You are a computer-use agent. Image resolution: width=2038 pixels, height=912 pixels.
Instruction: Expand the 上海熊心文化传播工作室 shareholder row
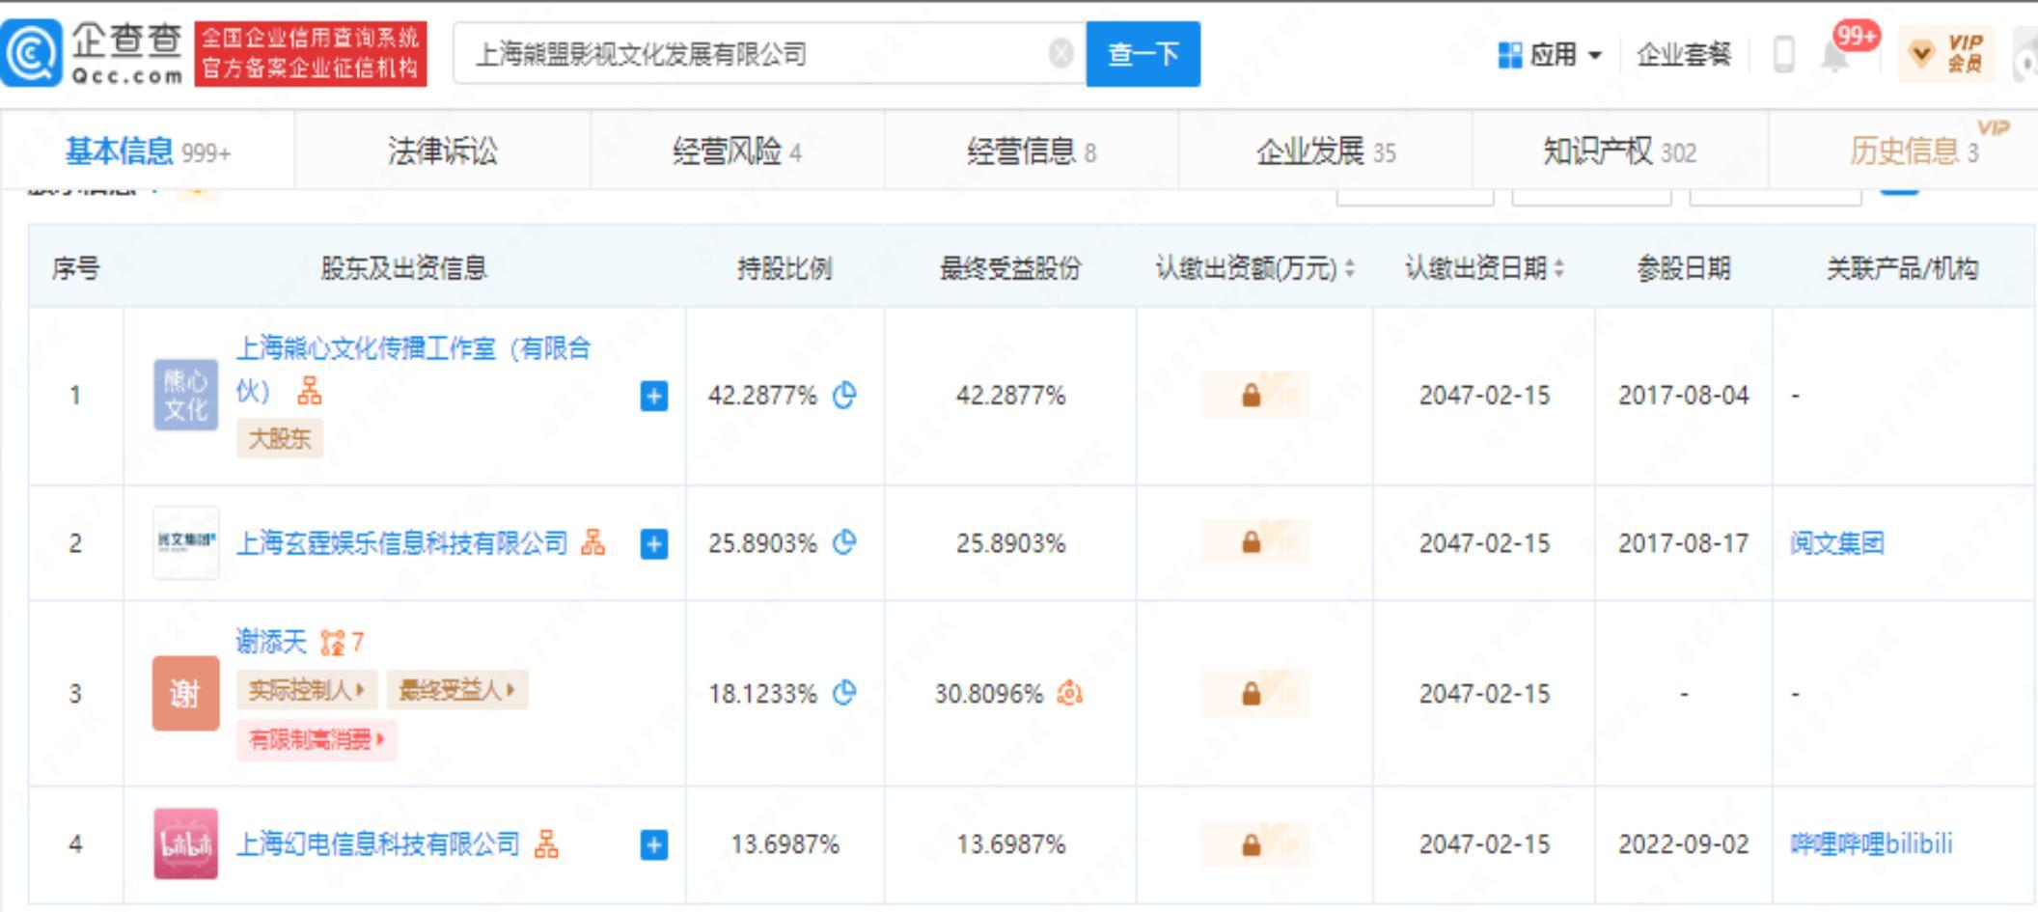(x=653, y=396)
